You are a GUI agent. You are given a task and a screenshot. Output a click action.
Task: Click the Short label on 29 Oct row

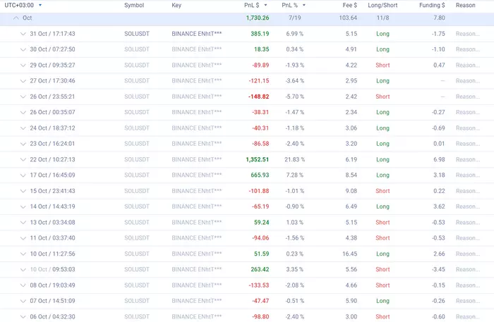pos(382,65)
